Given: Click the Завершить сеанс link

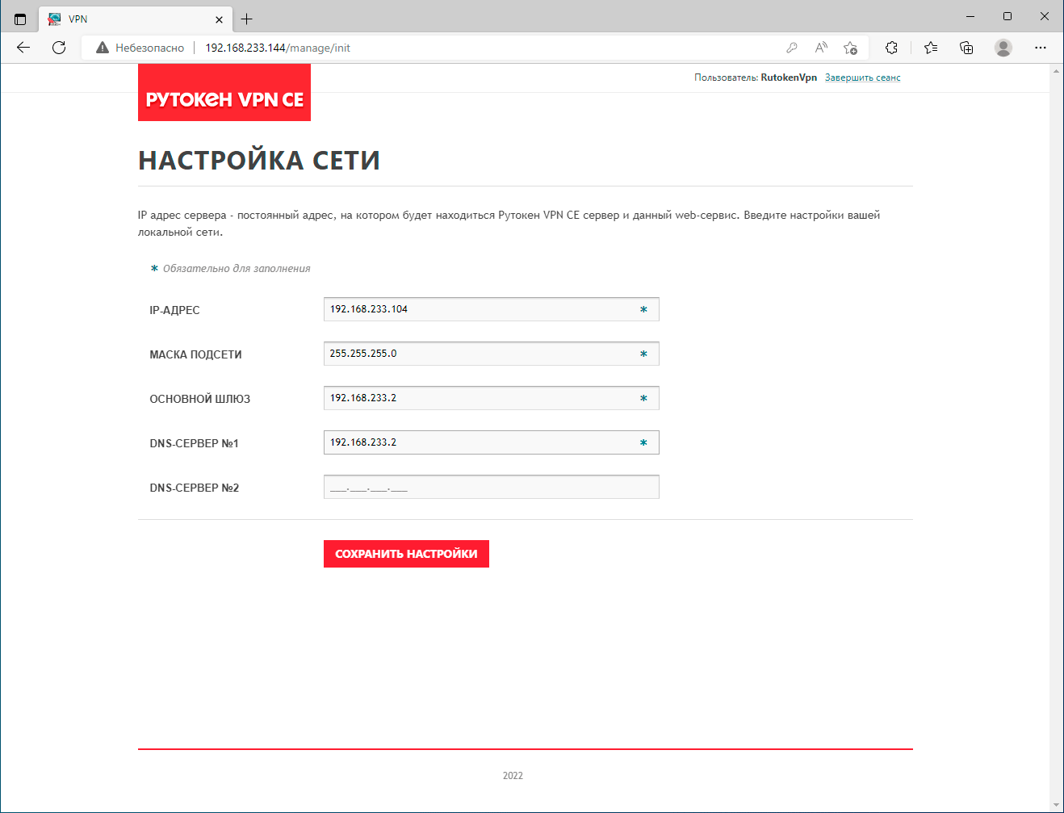Looking at the screenshot, I should click(863, 78).
